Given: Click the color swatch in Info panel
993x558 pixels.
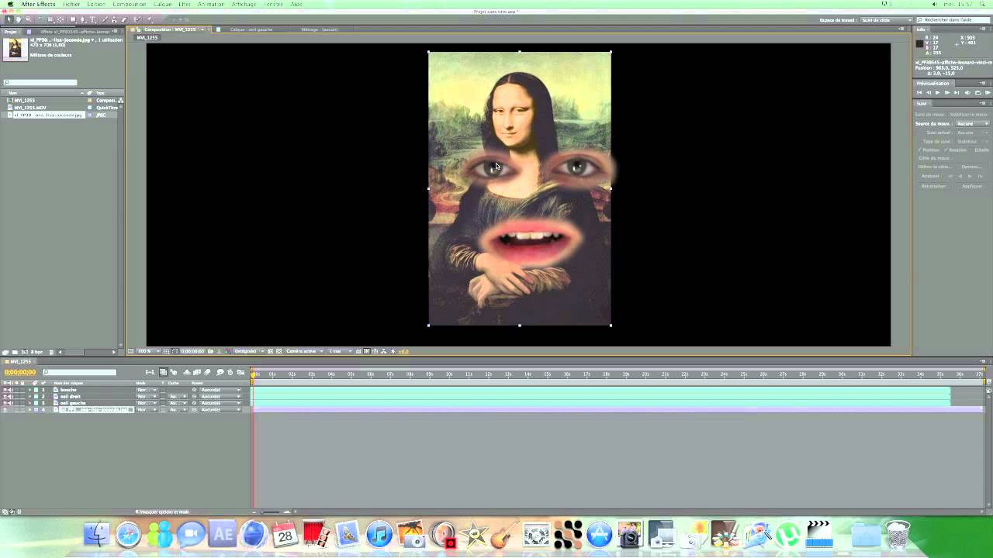Looking at the screenshot, I should [920, 43].
